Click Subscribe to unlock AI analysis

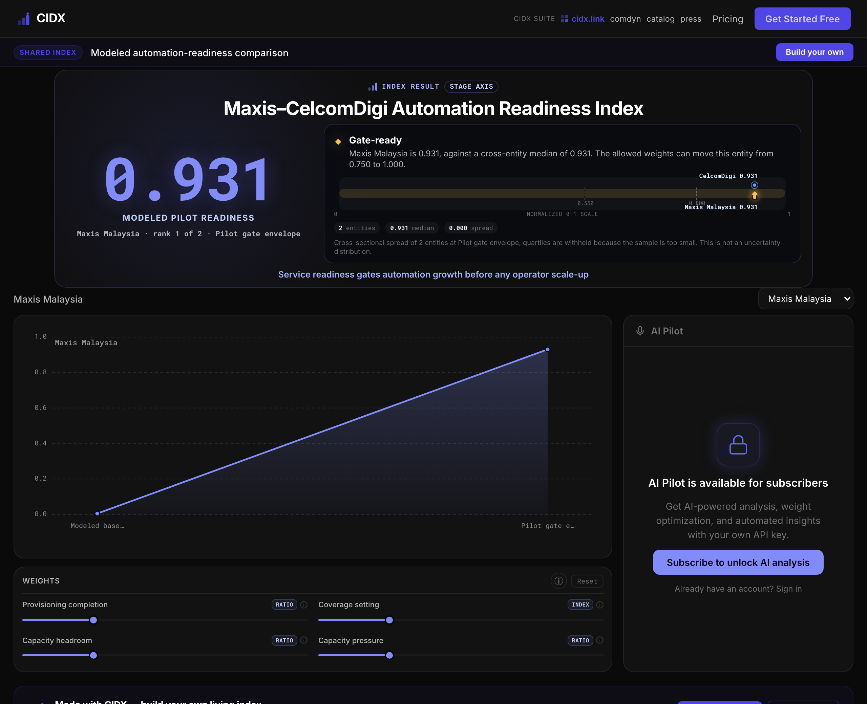[738, 562]
